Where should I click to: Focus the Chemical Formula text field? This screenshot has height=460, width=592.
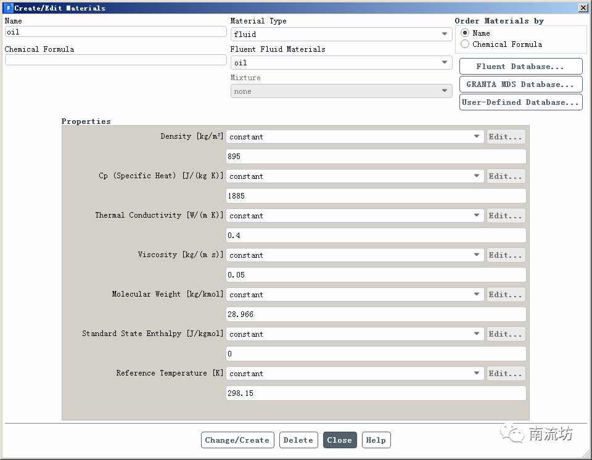coord(116,60)
